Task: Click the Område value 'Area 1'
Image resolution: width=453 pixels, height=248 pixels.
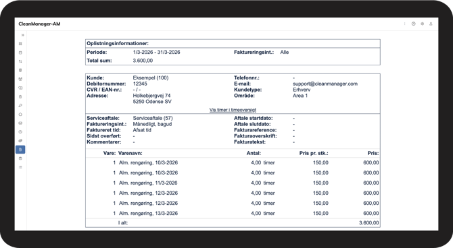Action: coord(300,96)
